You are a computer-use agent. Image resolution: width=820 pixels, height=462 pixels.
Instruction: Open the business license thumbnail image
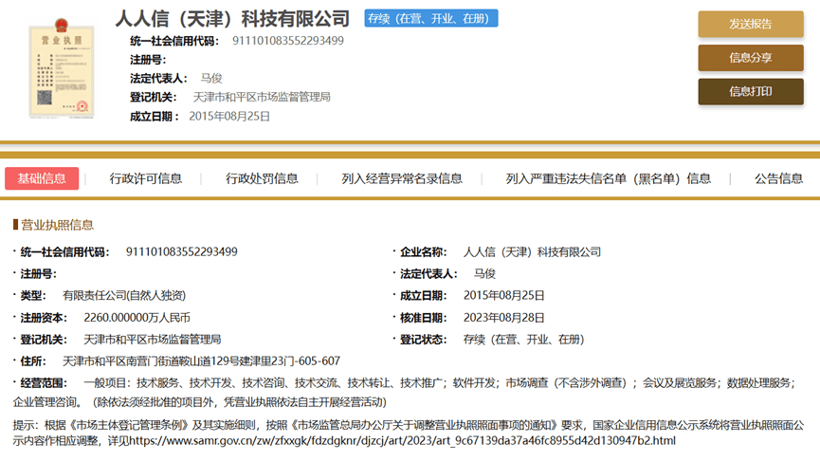pos(62,67)
